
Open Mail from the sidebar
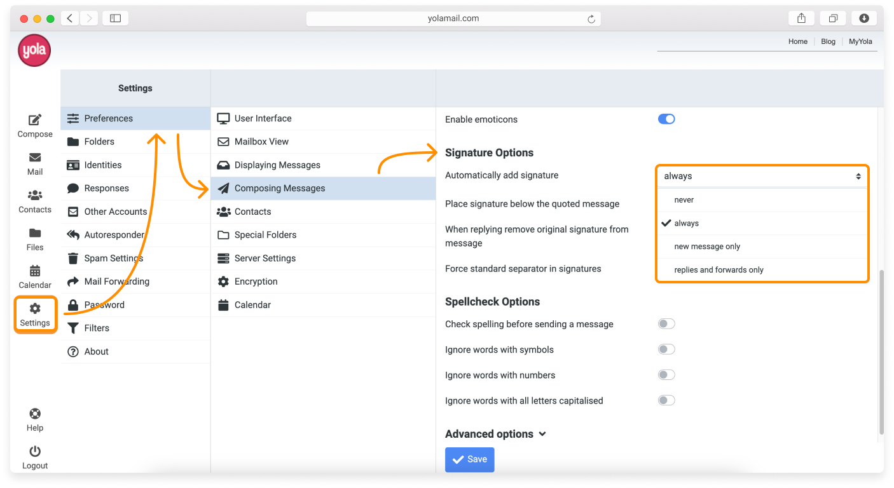pyautogui.click(x=35, y=158)
